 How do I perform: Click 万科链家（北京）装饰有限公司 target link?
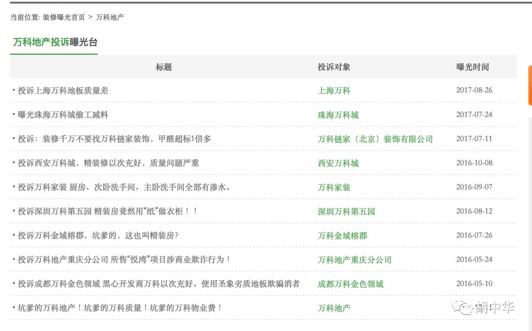[375, 139]
